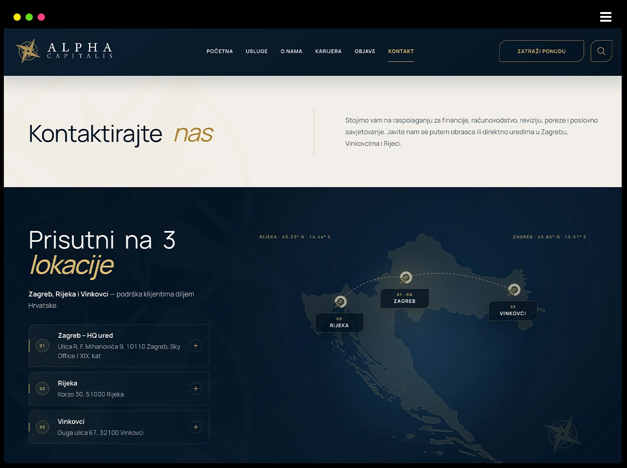Viewport: 627px width, 468px height.
Task: Open the Objave menu item
Action: click(365, 51)
